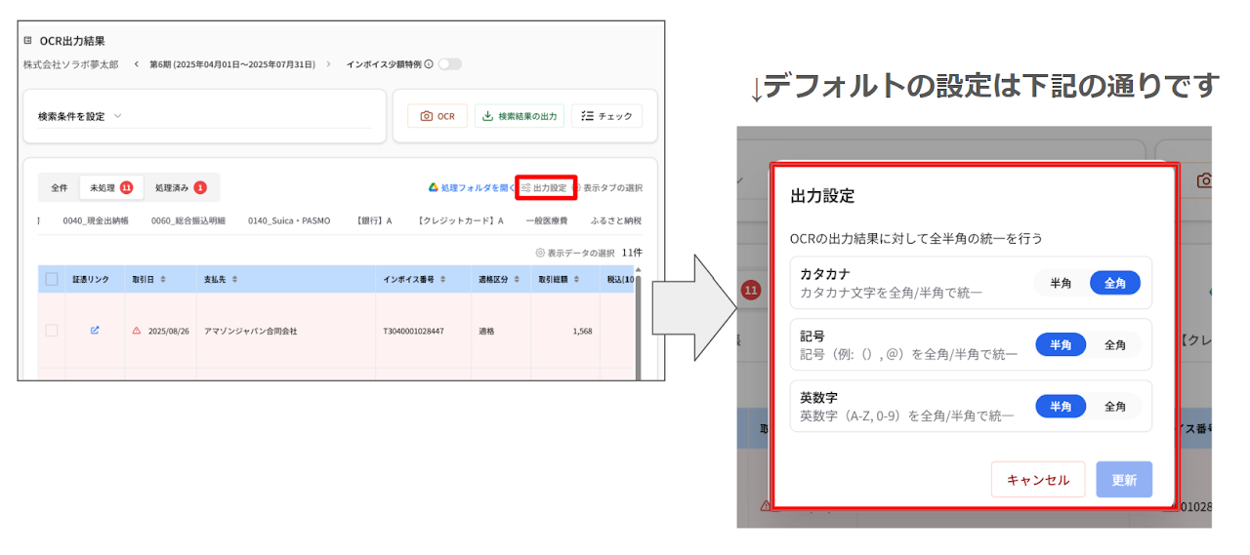Screen dimensions: 1250x555
Task: Go to next fiscal period with right chevron
Action: [x=329, y=64]
